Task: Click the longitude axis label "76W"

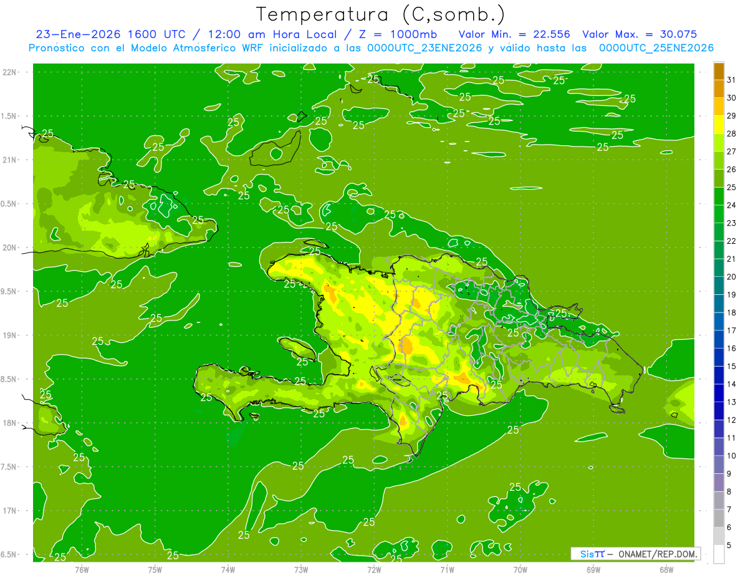Action: click(82, 569)
